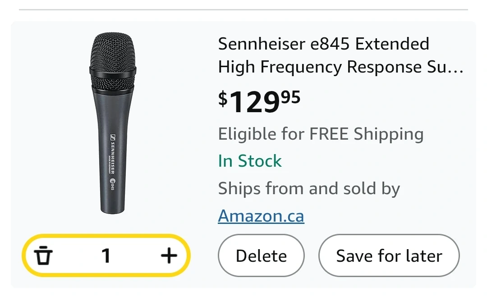This screenshot has height=296, width=487.
Task: Click the word 'Extended' in the product title
Action: click(392, 43)
